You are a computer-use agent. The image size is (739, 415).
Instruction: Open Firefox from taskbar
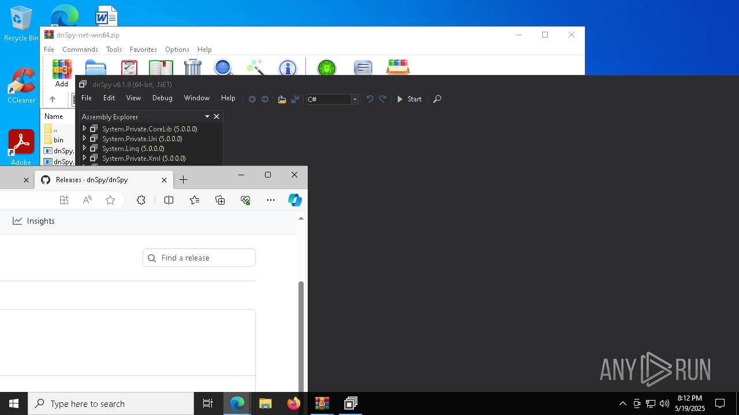click(294, 403)
